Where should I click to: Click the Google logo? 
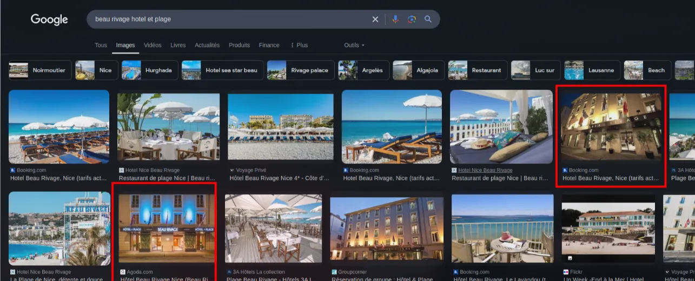(49, 19)
